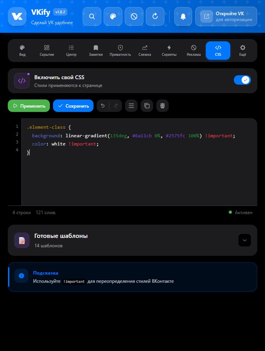Click the format lines (hamburger) icon
Image resolution: width=265 pixels, height=351 pixels.
click(x=131, y=106)
